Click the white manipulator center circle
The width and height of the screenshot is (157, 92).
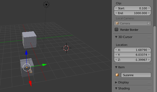coord(27,68)
